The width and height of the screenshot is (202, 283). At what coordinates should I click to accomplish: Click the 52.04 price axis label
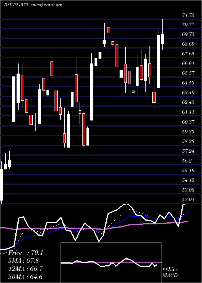click(188, 200)
